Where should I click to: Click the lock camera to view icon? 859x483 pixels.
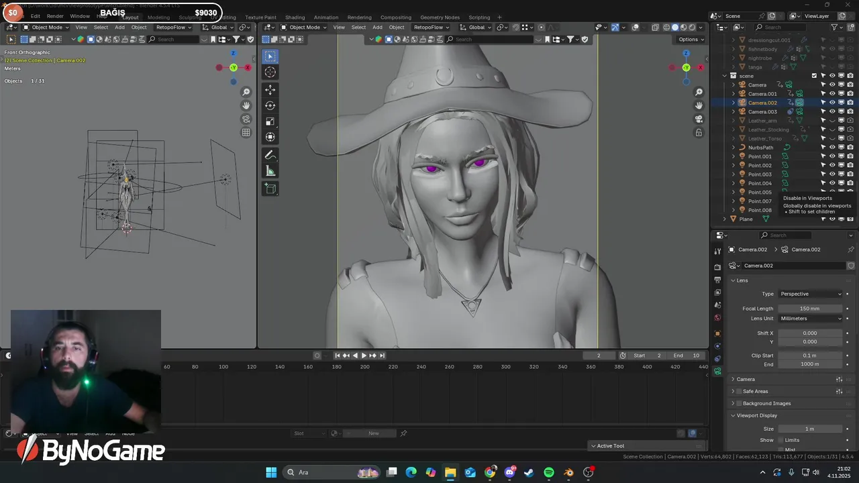[x=699, y=133]
